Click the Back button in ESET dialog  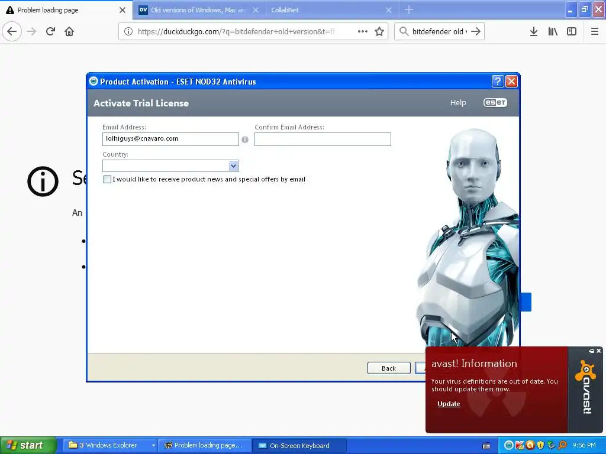click(x=389, y=368)
